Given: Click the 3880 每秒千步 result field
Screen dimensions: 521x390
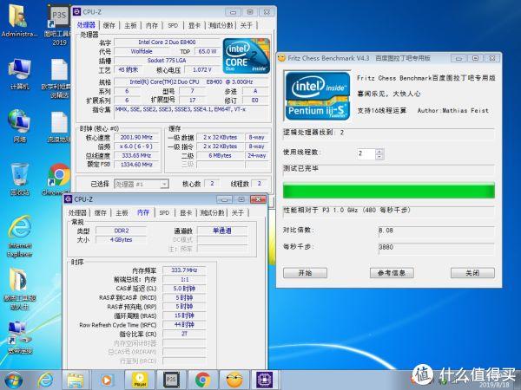Looking at the screenshot, I should [436, 247].
